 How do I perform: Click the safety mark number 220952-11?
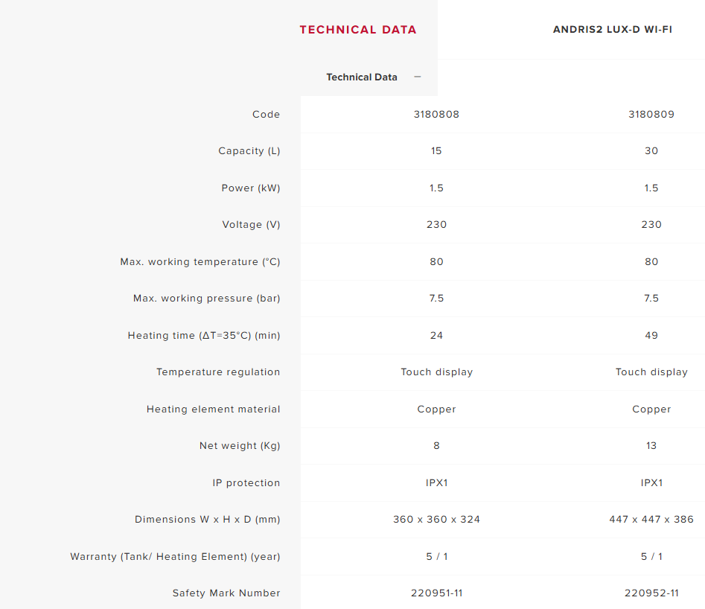[651, 593]
